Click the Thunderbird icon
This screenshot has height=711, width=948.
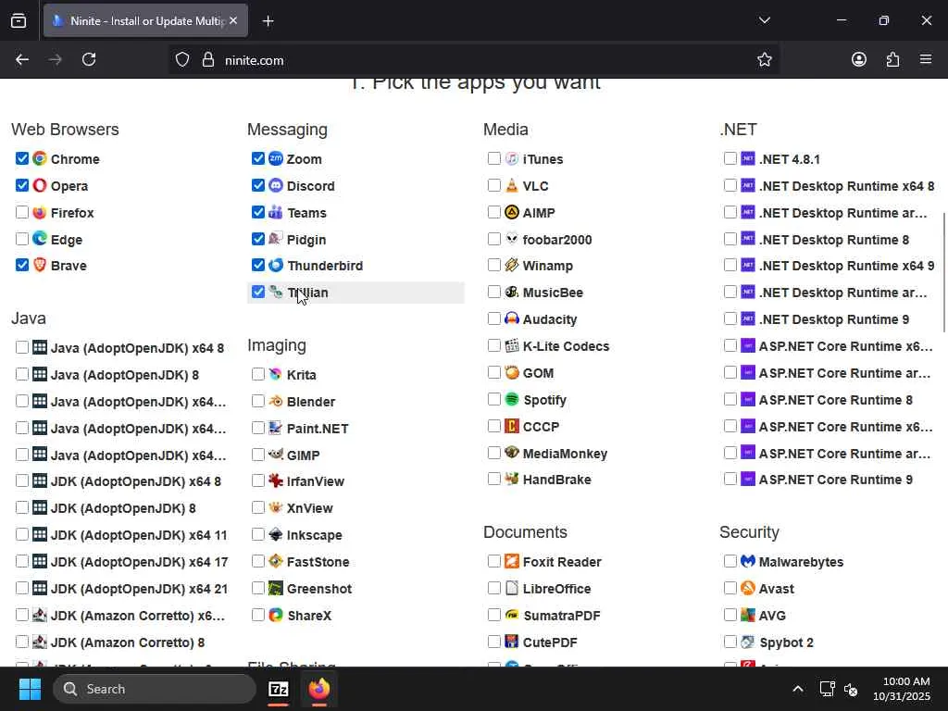(x=276, y=266)
